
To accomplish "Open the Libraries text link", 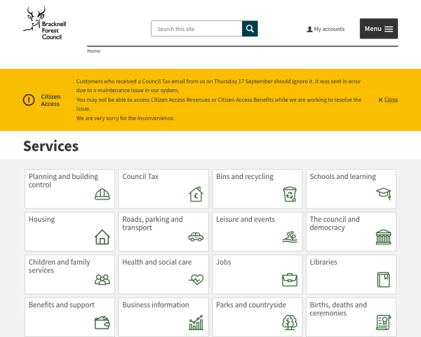I will (323, 262).
